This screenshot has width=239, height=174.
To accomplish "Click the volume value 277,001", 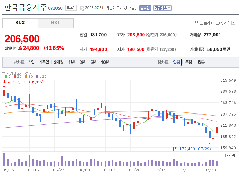I will coord(212,35).
